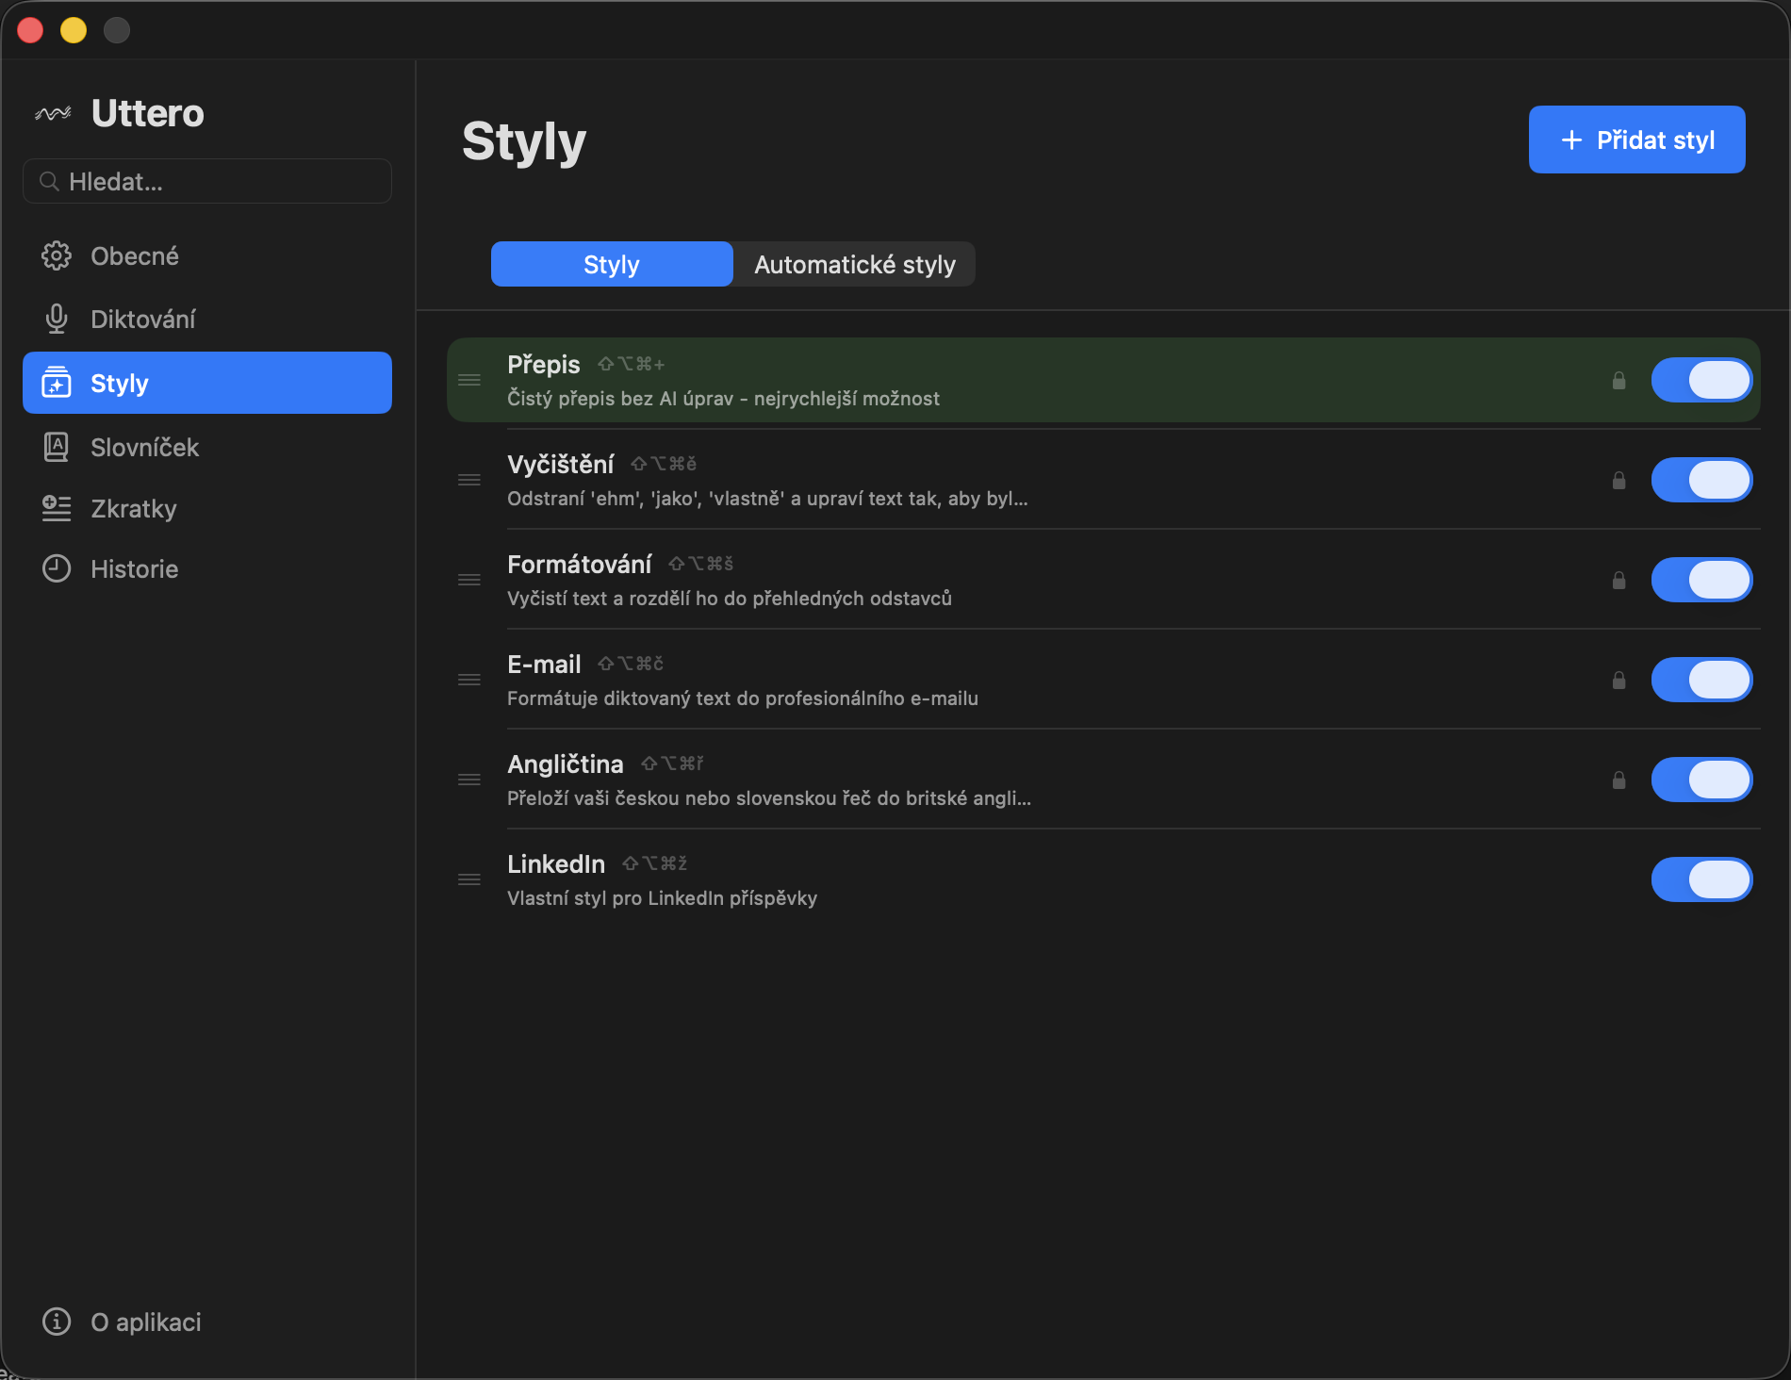This screenshot has width=1791, height=1380.
Task: Click the Styly sidebar icon
Action: [x=56, y=383]
